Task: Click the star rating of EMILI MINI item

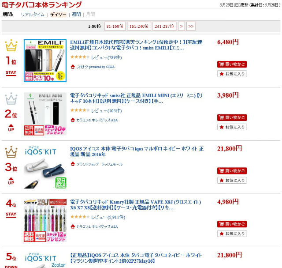Action: [80, 110]
